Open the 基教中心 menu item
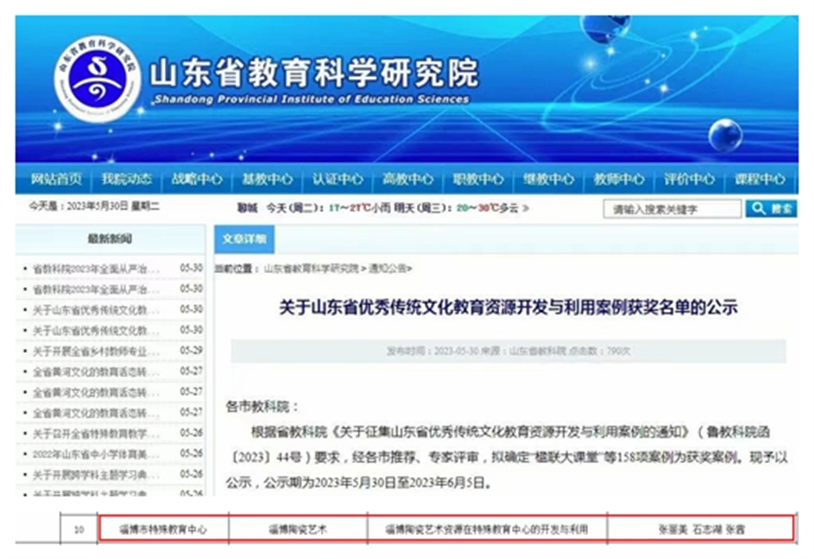This screenshot has width=814, height=559. (267, 179)
